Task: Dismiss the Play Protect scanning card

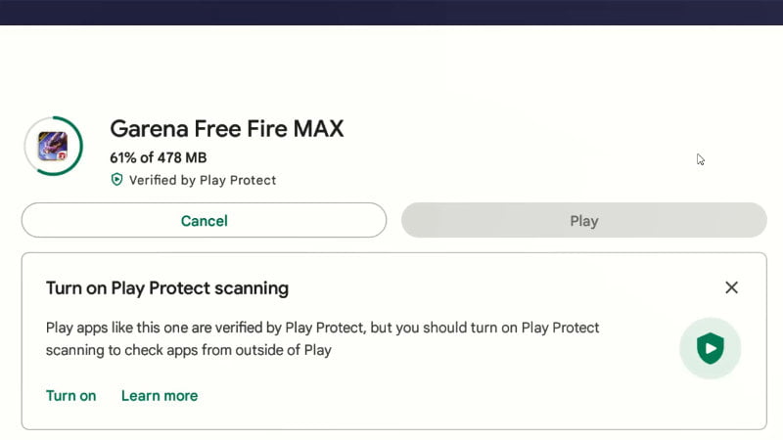Action: (x=731, y=287)
